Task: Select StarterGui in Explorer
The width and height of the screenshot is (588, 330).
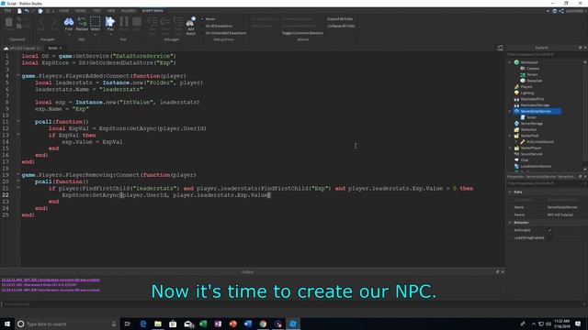Action: tap(528, 129)
